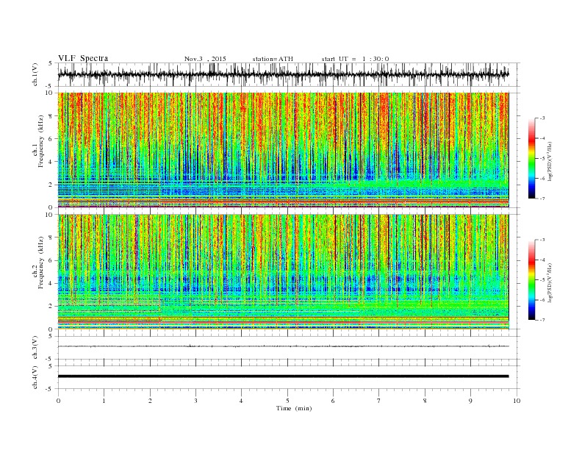Click the "start UT = 1 :30: 0" text
The width and height of the screenshot is (582, 450).
point(355,59)
